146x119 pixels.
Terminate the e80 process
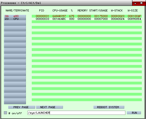point(15,16)
